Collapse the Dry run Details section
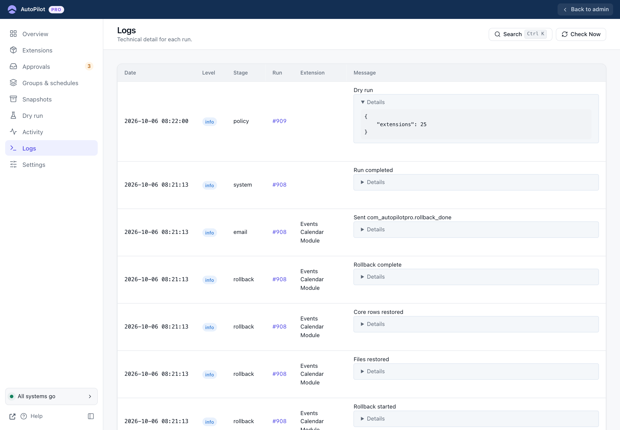620x430 pixels. (x=373, y=102)
